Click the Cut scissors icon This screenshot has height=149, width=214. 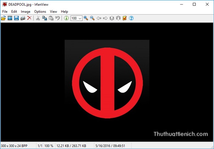point(38,18)
